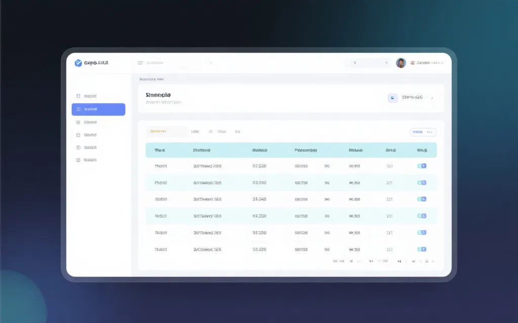Click the first column header in the table

point(160,150)
